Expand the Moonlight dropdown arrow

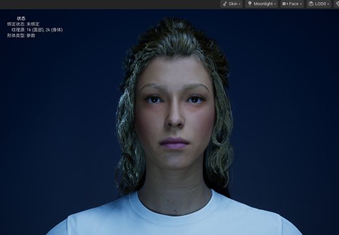point(274,4)
